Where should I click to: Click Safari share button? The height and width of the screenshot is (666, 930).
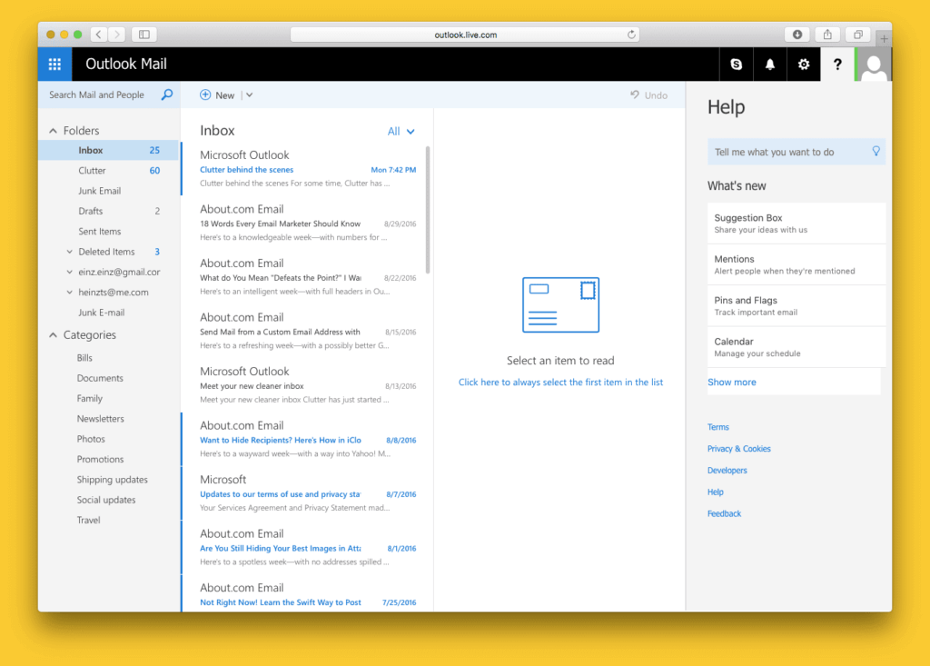(827, 35)
